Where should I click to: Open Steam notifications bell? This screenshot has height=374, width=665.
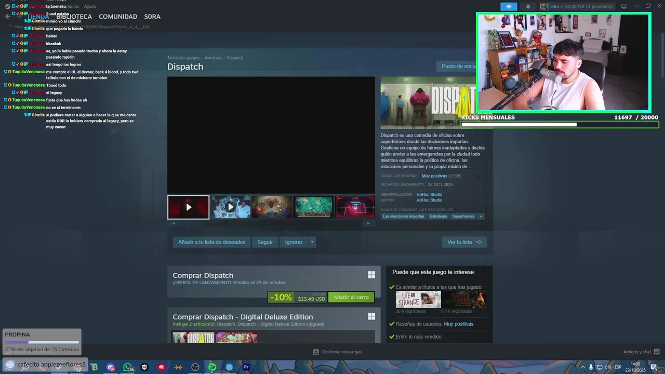[528, 7]
